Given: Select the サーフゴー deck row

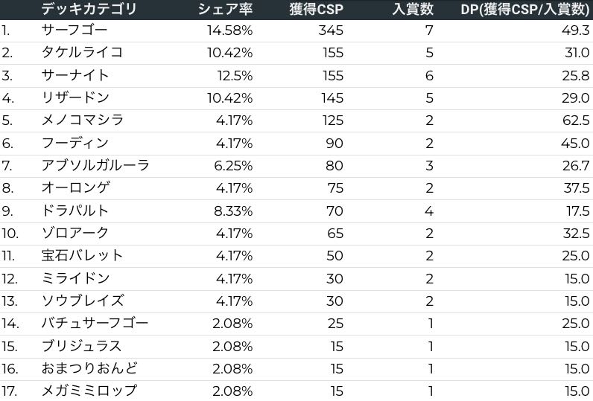Looking at the screenshot, I should click(74, 31).
